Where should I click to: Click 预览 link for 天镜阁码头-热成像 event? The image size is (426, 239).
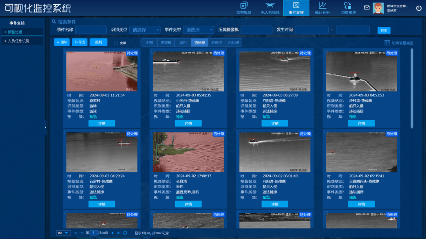coord(353,198)
